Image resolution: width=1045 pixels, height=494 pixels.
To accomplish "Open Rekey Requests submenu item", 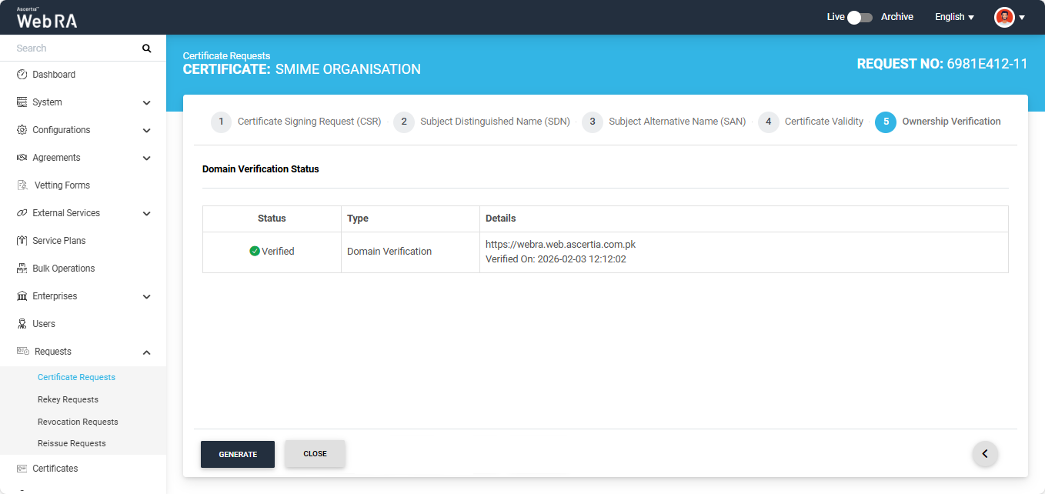I will [x=68, y=399].
